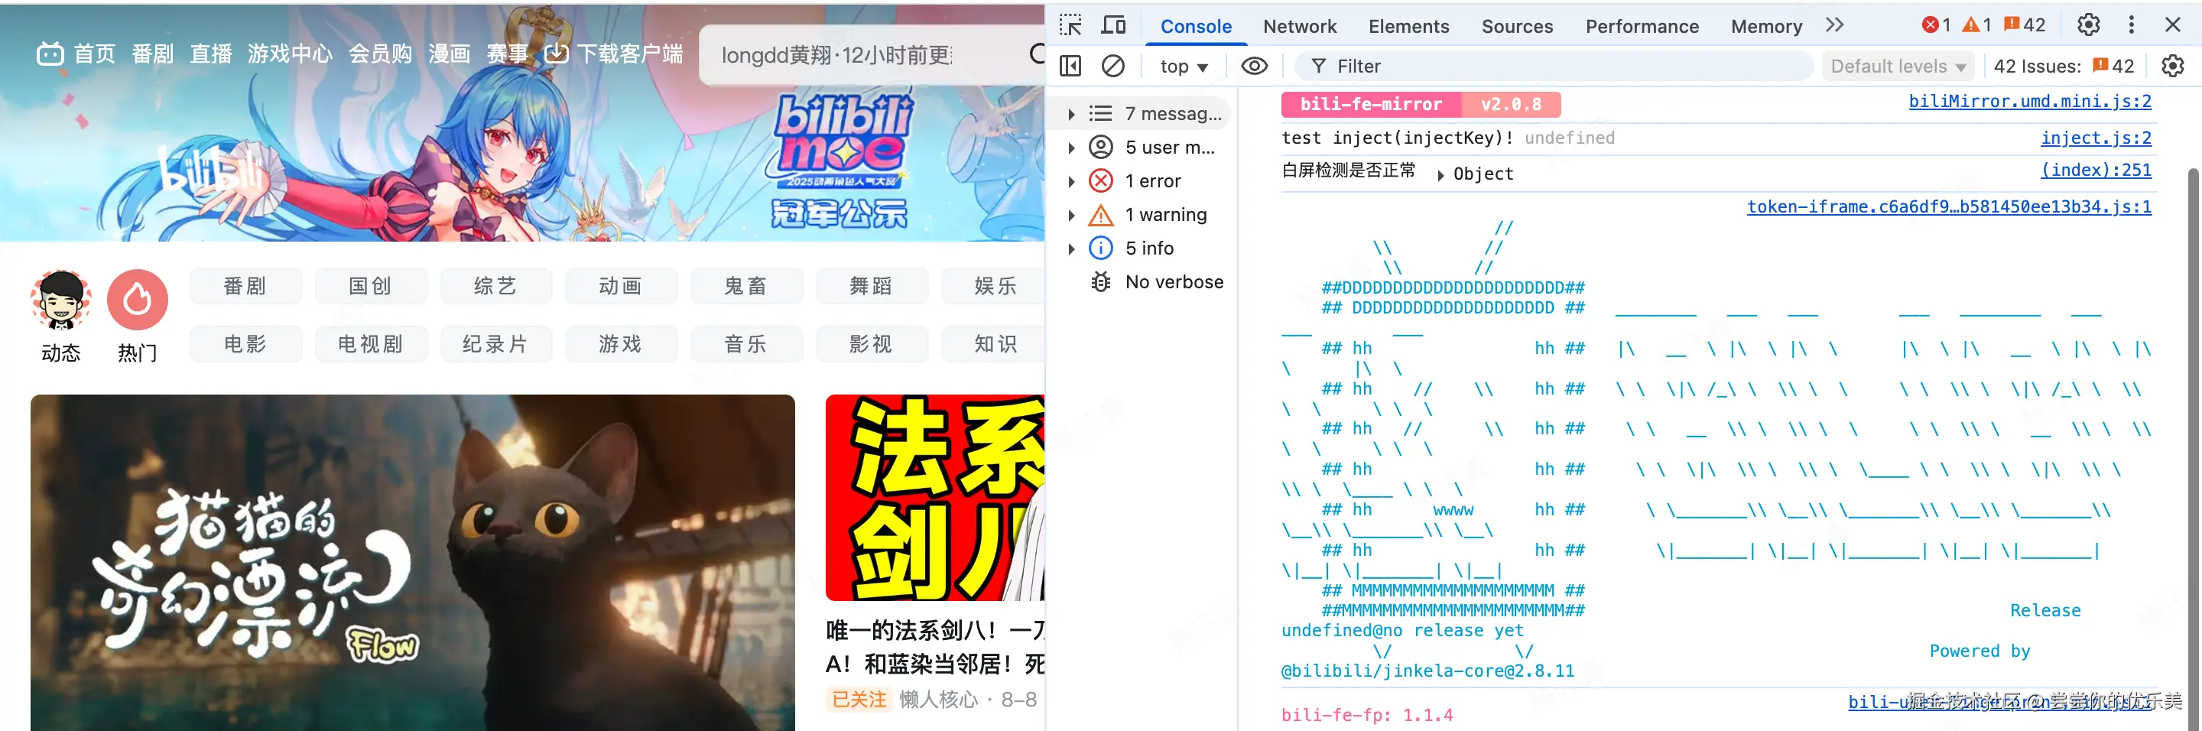Click the download client icon
Image resolution: width=2202 pixels, height=731 pixels.
pyautogui.click(x=557, y=54)
